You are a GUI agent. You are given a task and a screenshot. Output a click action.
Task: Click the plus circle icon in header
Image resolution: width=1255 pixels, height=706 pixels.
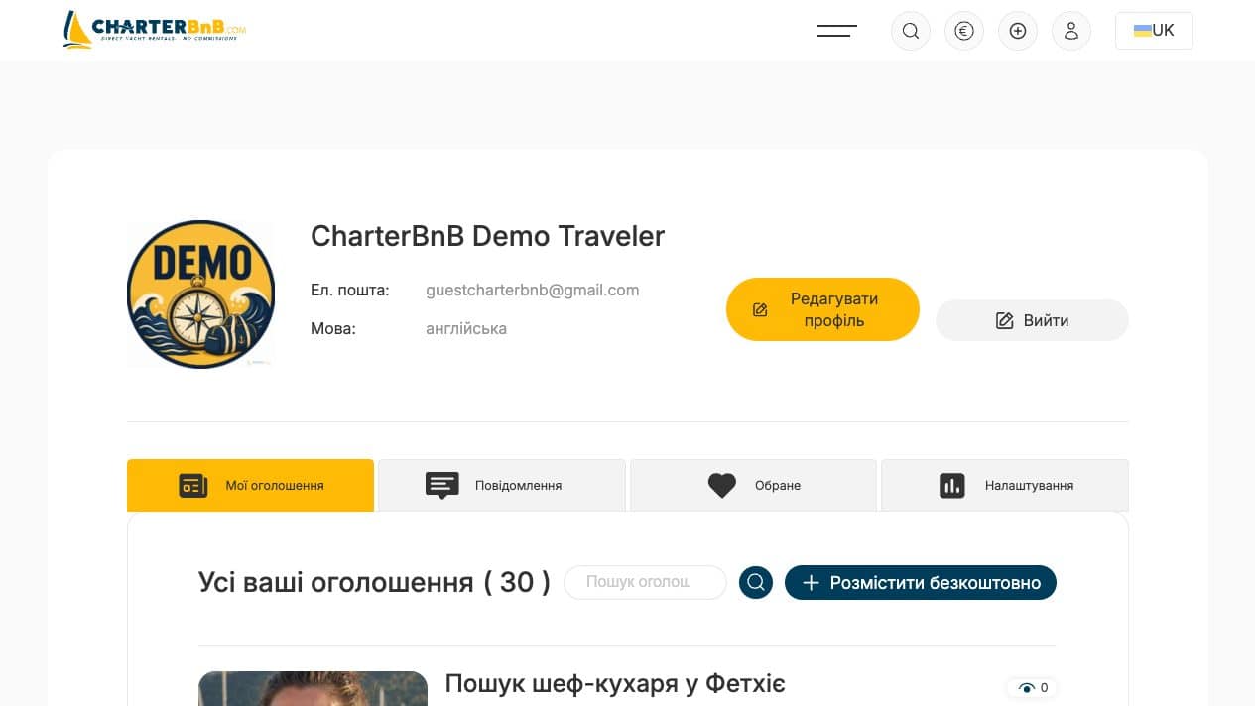tap(1018, 31)
